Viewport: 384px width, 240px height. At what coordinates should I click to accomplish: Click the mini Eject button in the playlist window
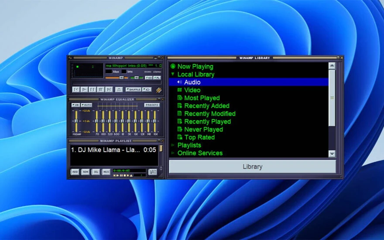[131, 176]
